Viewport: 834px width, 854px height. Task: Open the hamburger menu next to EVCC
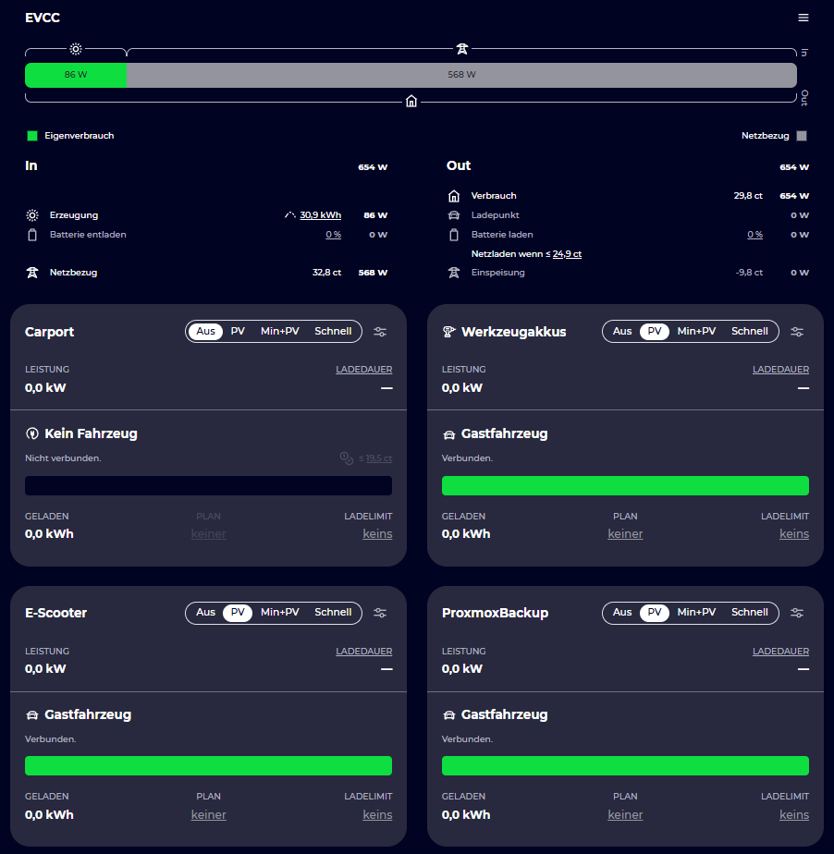(x=803, y=18)
